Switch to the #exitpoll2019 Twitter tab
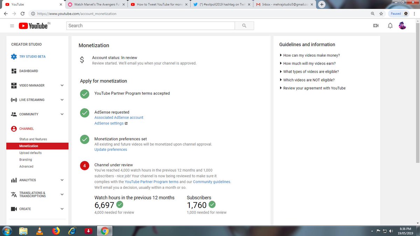The height and width of the screenshot is (236, 420). 221,5
